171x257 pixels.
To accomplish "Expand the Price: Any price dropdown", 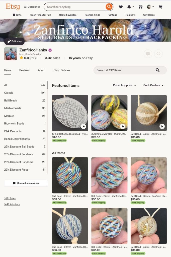I will pyautogui.click(x=125, y=85).
